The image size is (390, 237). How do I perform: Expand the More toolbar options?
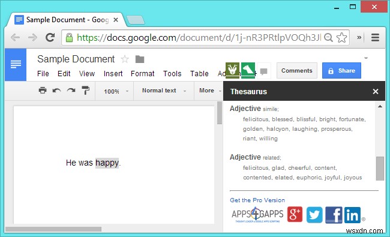(210, 91)
